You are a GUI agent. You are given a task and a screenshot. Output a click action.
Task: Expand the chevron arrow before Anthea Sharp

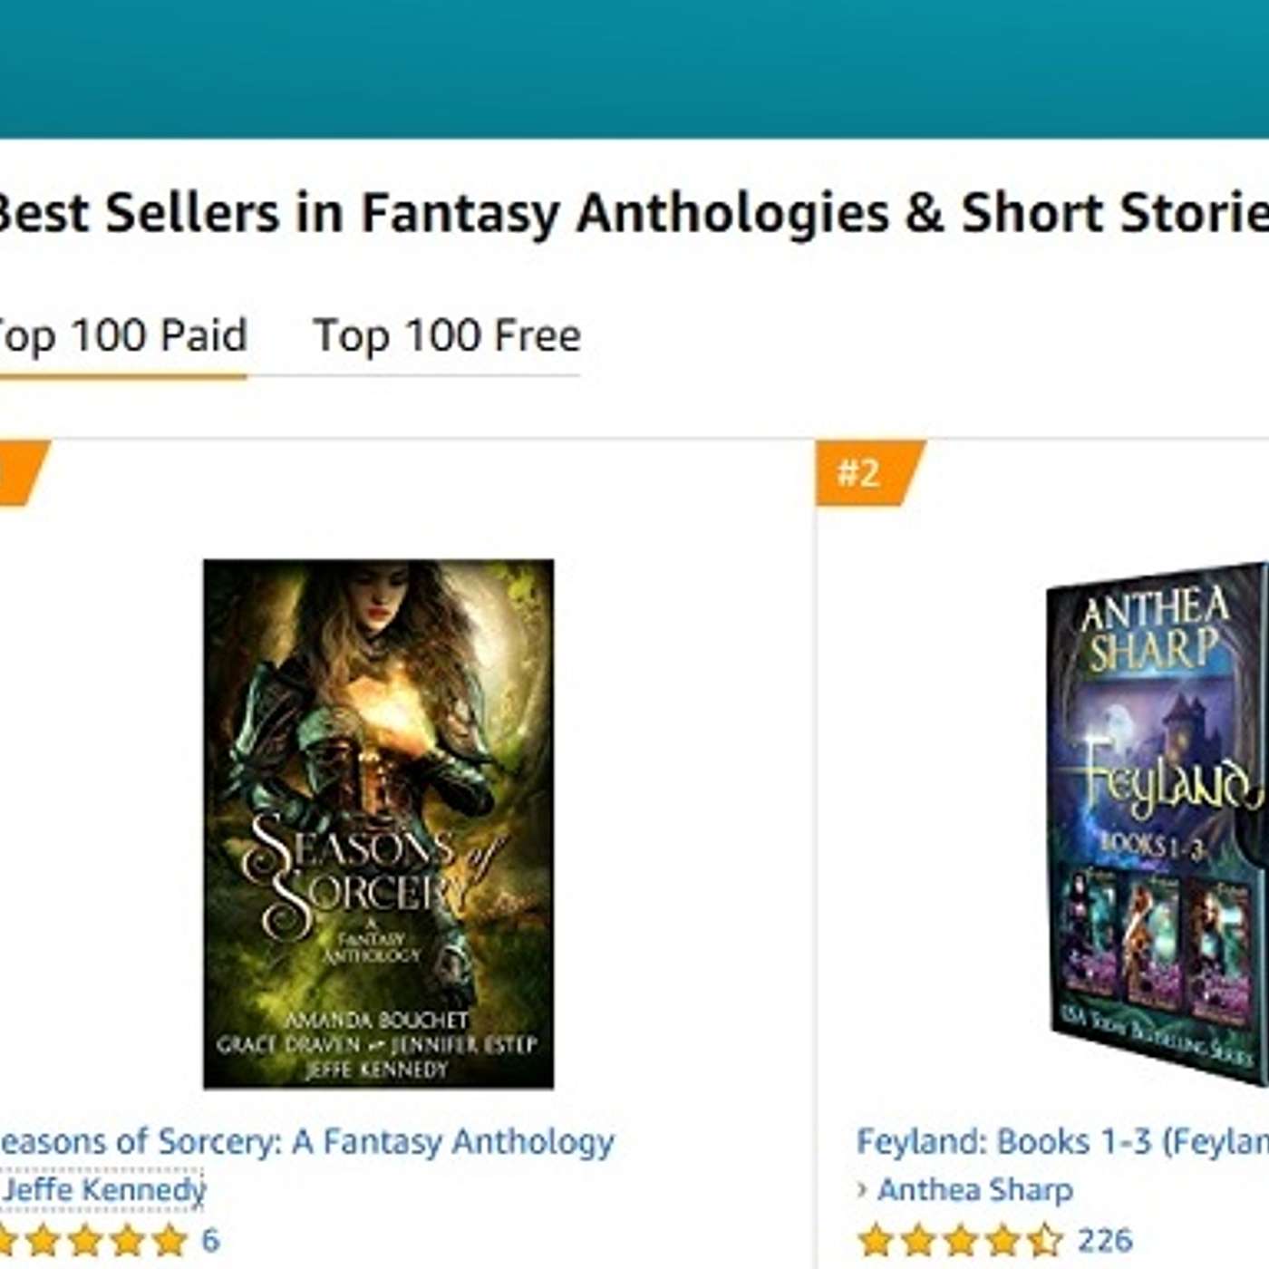pyautogui.click(x=862, y=1188)
